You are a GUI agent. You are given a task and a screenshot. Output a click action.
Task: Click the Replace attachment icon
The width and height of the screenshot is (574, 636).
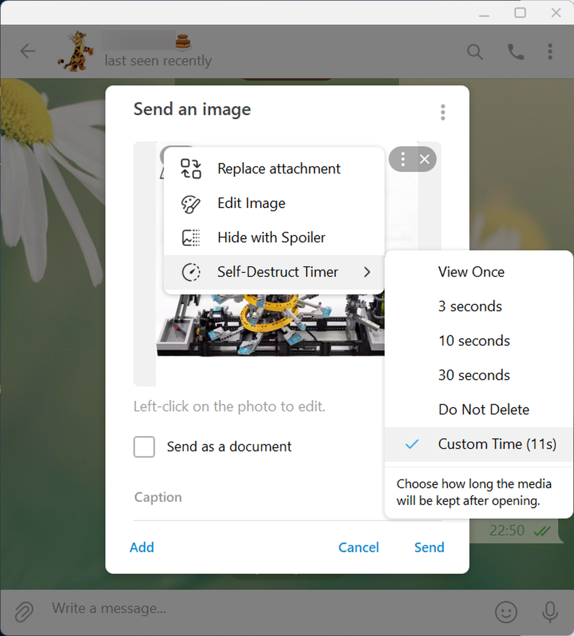click(191, 168)
